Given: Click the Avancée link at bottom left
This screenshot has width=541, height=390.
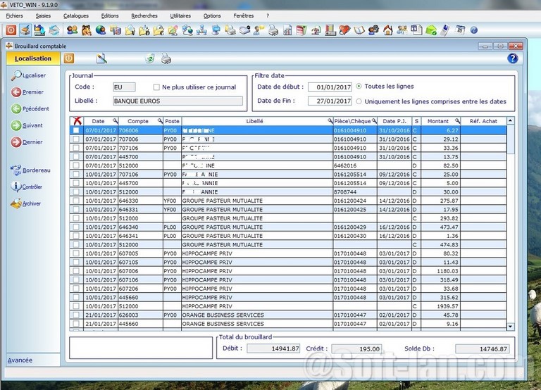Looking at the screenshot, I should pos(20,360).
